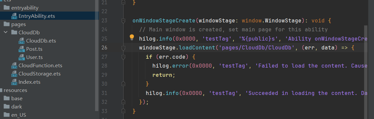The width and height of the screenshot is (374, 119).
Task: Click the onWindowStageCreate method name
Action: [x=164, y=21]
